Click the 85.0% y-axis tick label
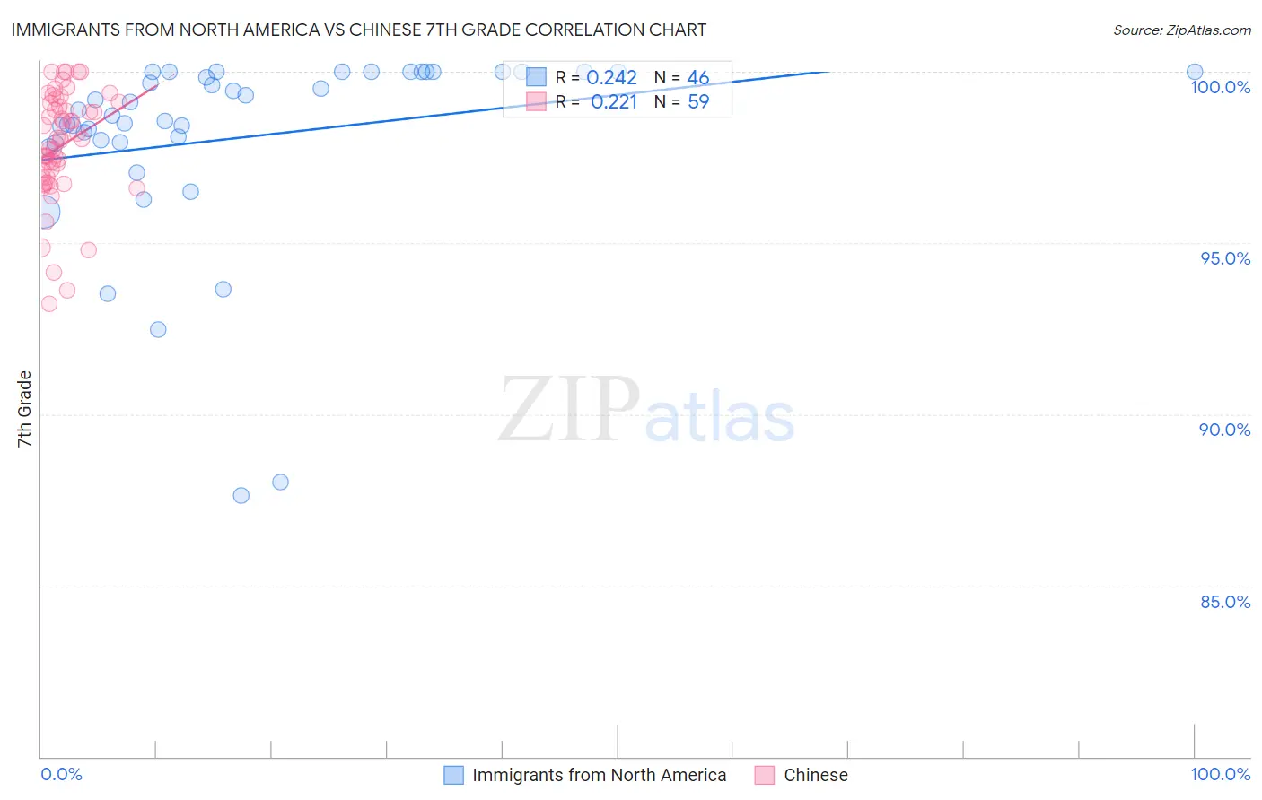The height and width of the screenshot is (800, 1262). (1225, 602)
